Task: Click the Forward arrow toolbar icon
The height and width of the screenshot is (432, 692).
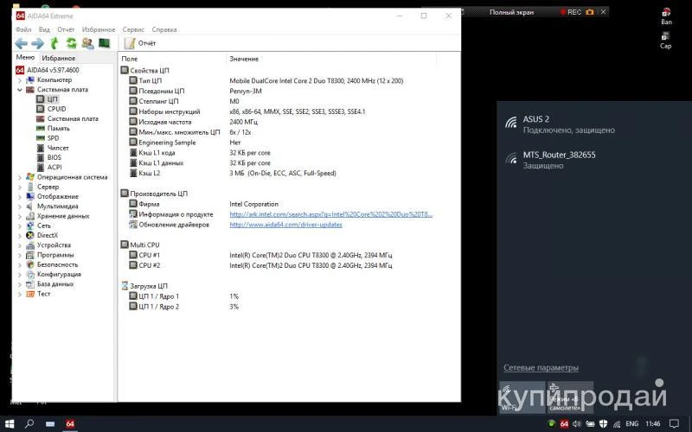Action: pyautogui.click(x=37, y=43)
